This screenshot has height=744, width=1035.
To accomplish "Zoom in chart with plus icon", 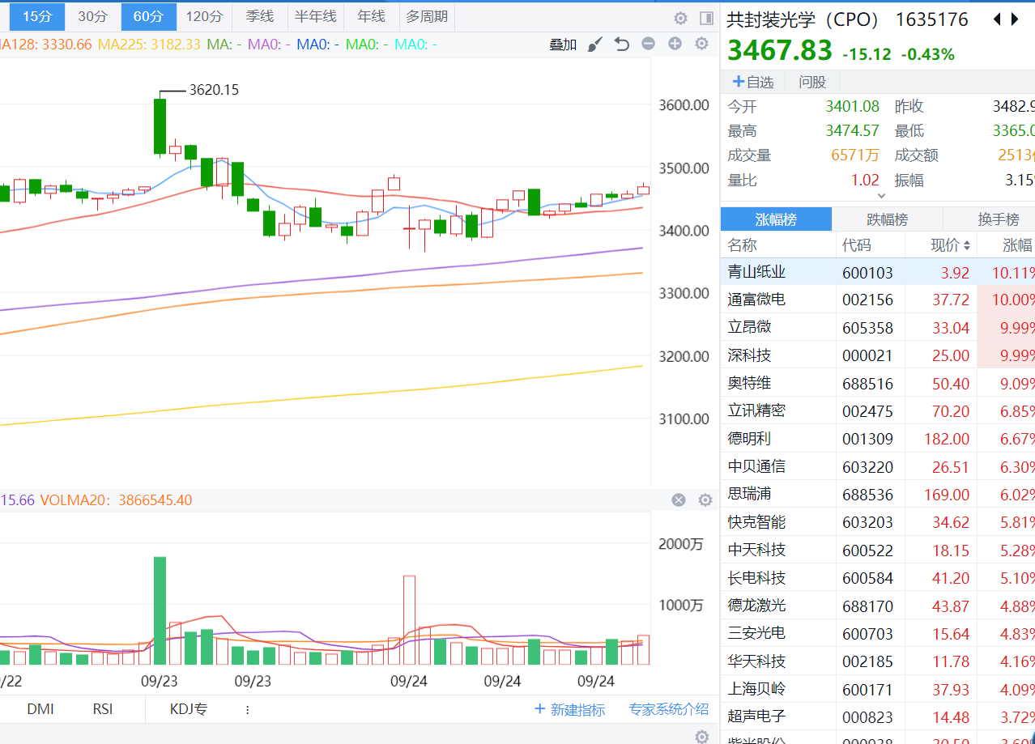I will pyautogui.click(x=675, y=44).
